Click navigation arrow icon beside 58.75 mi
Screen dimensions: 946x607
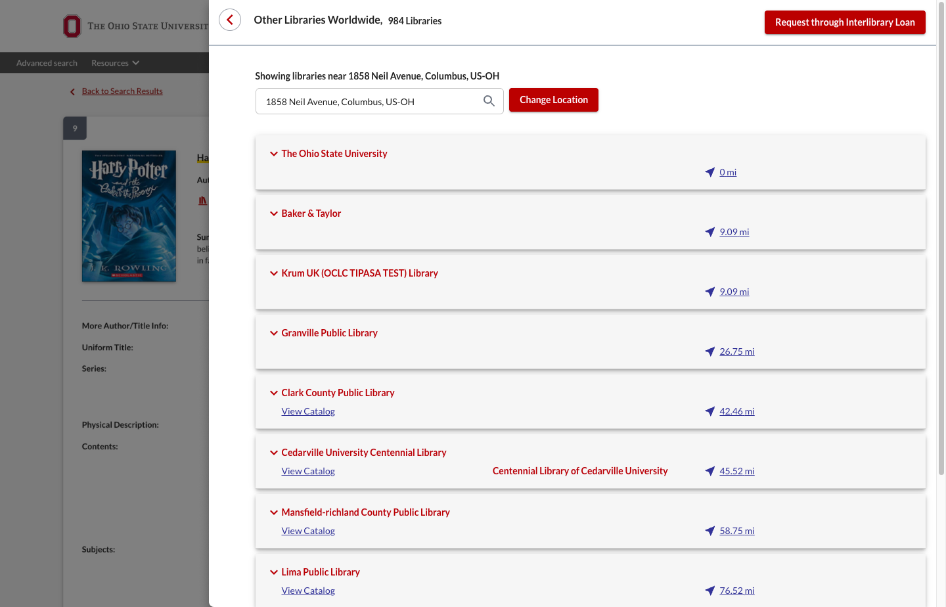[x=709, y=531]
